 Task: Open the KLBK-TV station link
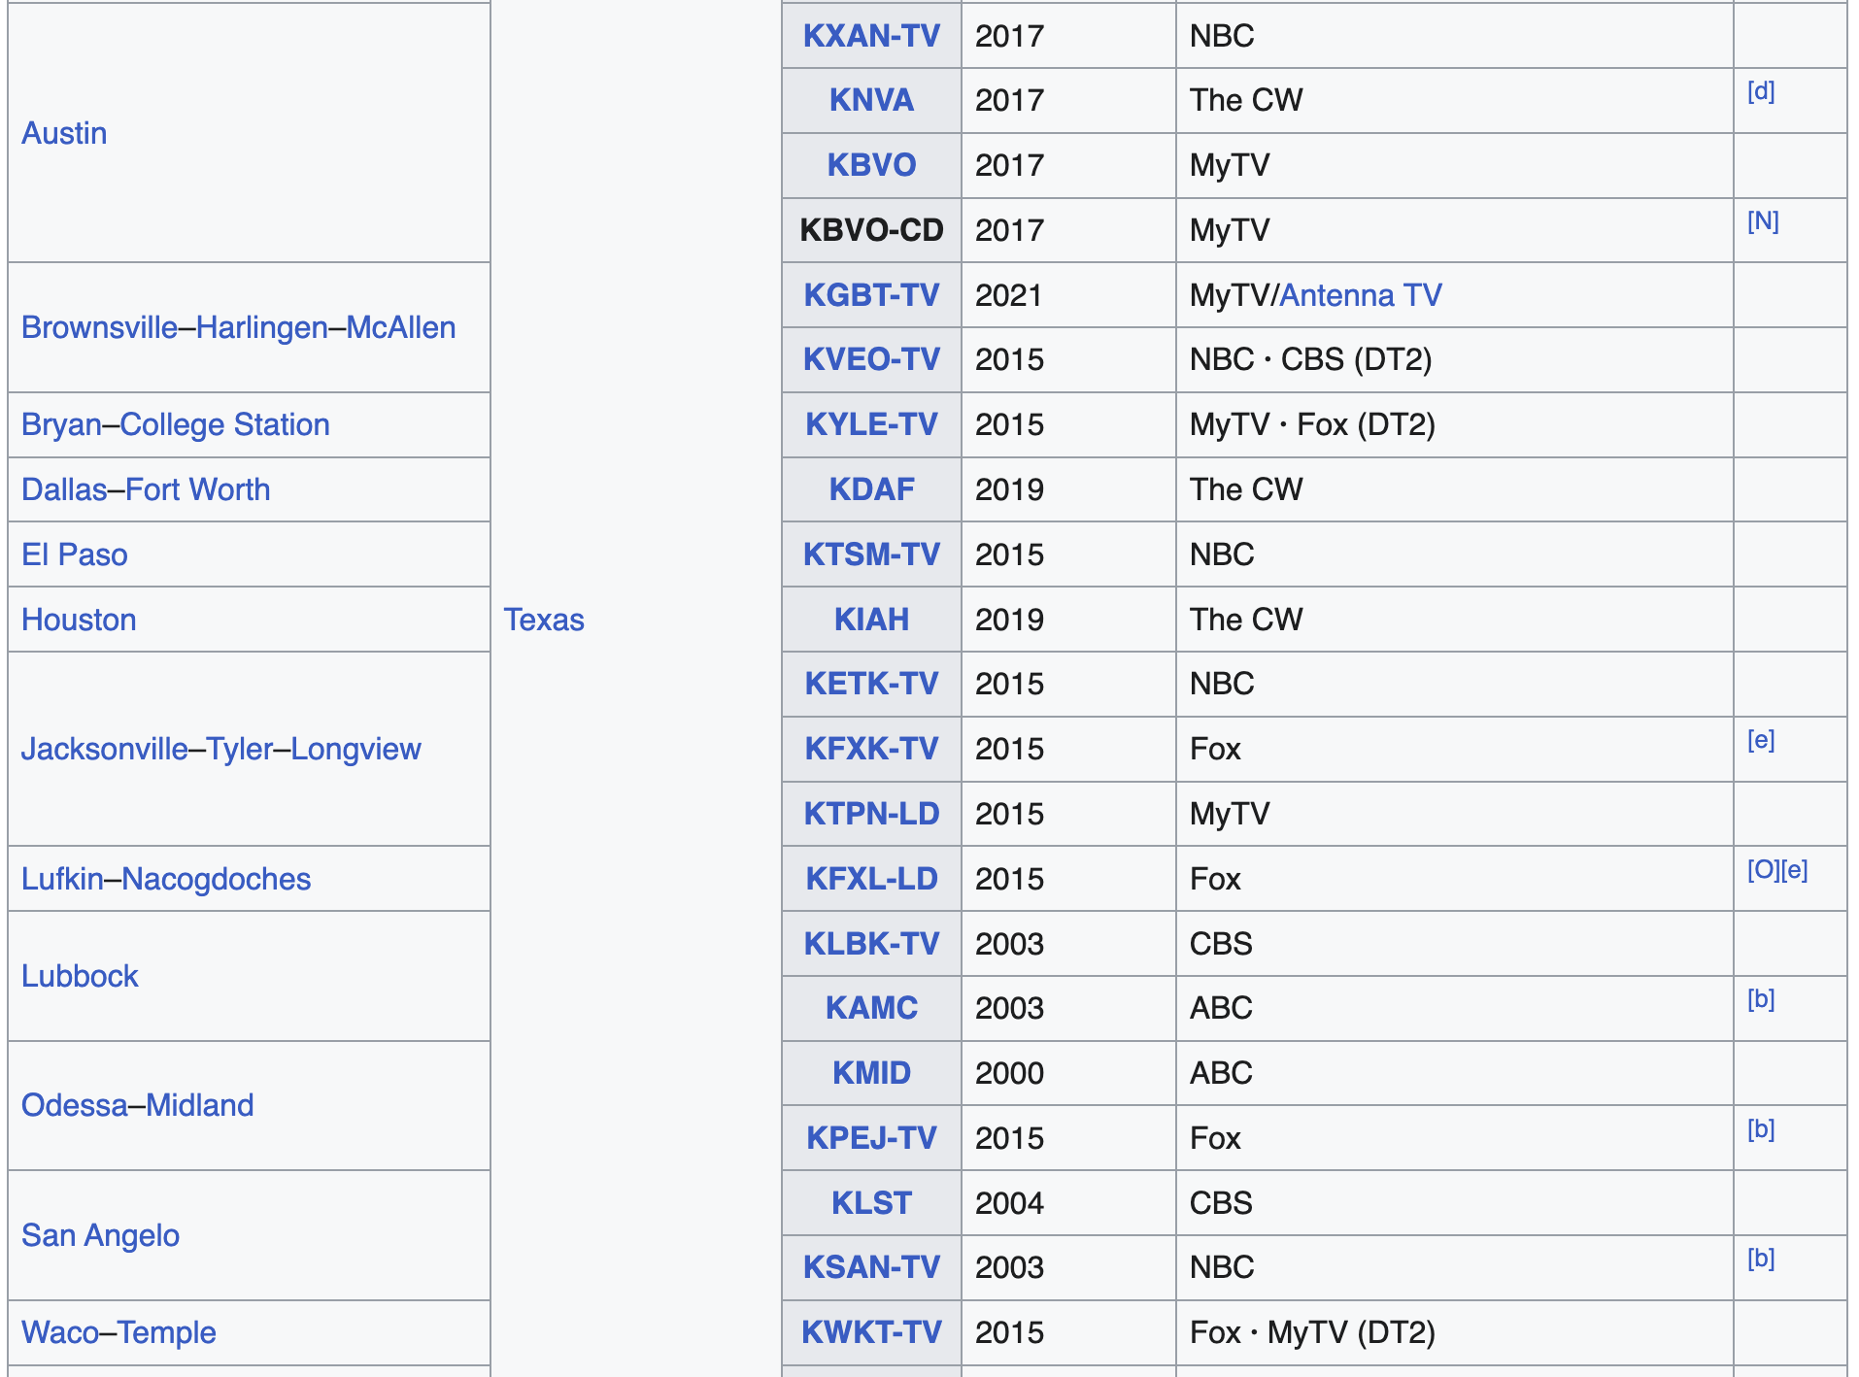pyautogui.click(x=871, y=944)
